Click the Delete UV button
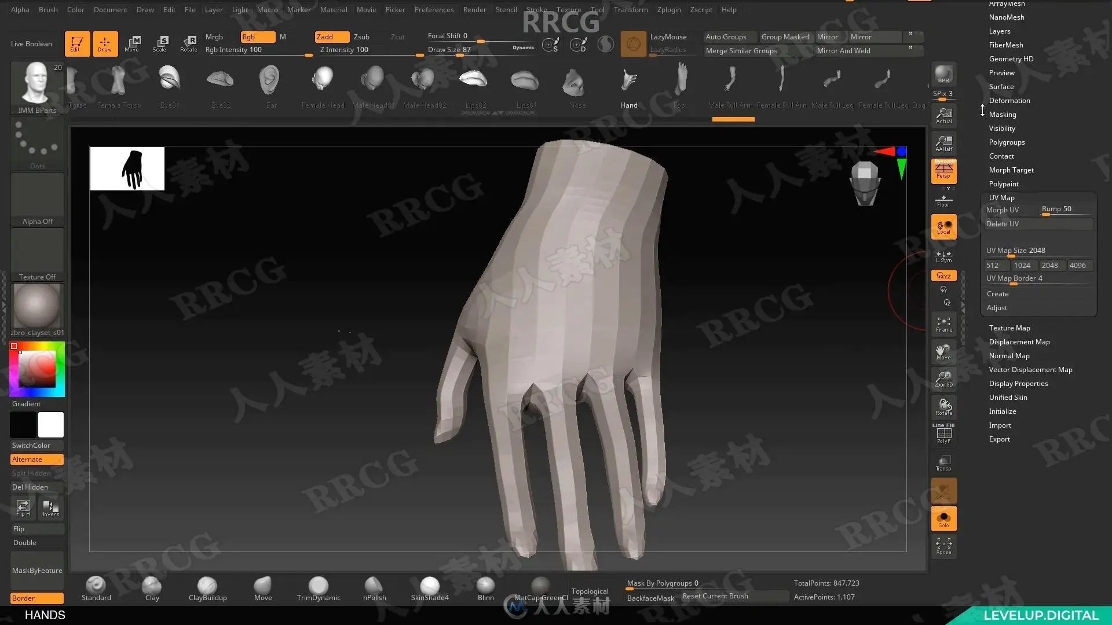The width and height of the screenshot is (1112, 625). pyautogui.click(x=1038, y=223)
